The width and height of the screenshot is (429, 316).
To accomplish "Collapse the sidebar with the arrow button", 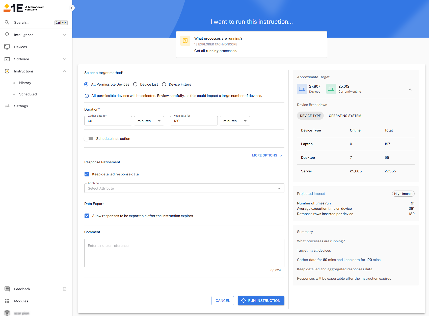I will 72,8.
